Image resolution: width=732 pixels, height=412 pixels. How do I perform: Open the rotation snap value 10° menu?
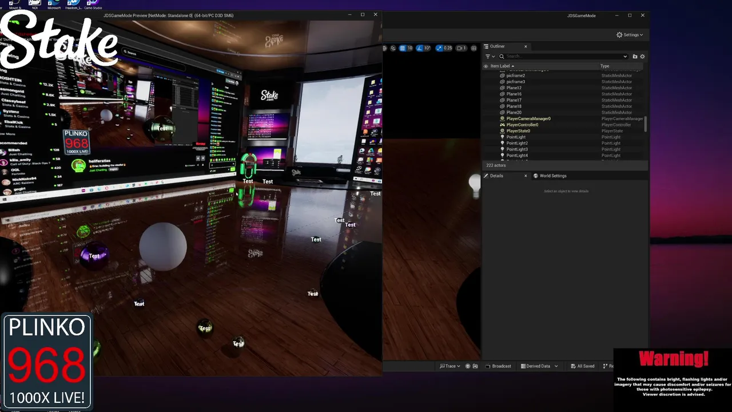pos(428,48)
